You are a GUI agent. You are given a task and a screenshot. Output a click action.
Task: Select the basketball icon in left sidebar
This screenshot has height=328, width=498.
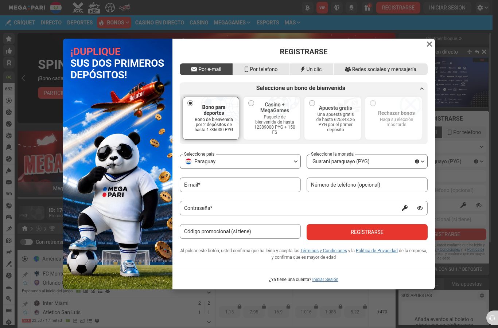click(x=9, y=112)
